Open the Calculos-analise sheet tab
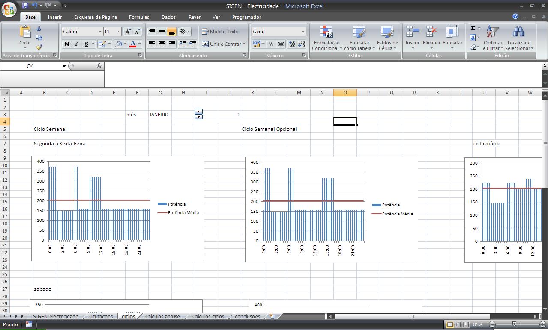 click(x=162, y=317)
